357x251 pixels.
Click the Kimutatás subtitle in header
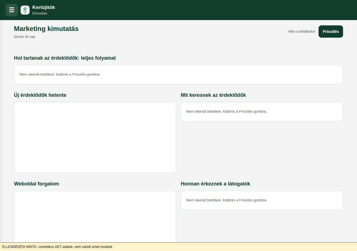[40, 13]
